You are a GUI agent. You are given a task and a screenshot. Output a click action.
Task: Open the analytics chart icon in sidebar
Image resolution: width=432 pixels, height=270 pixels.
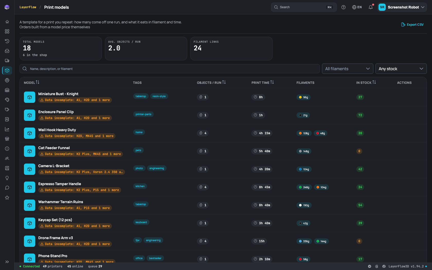tap(7, 129)
